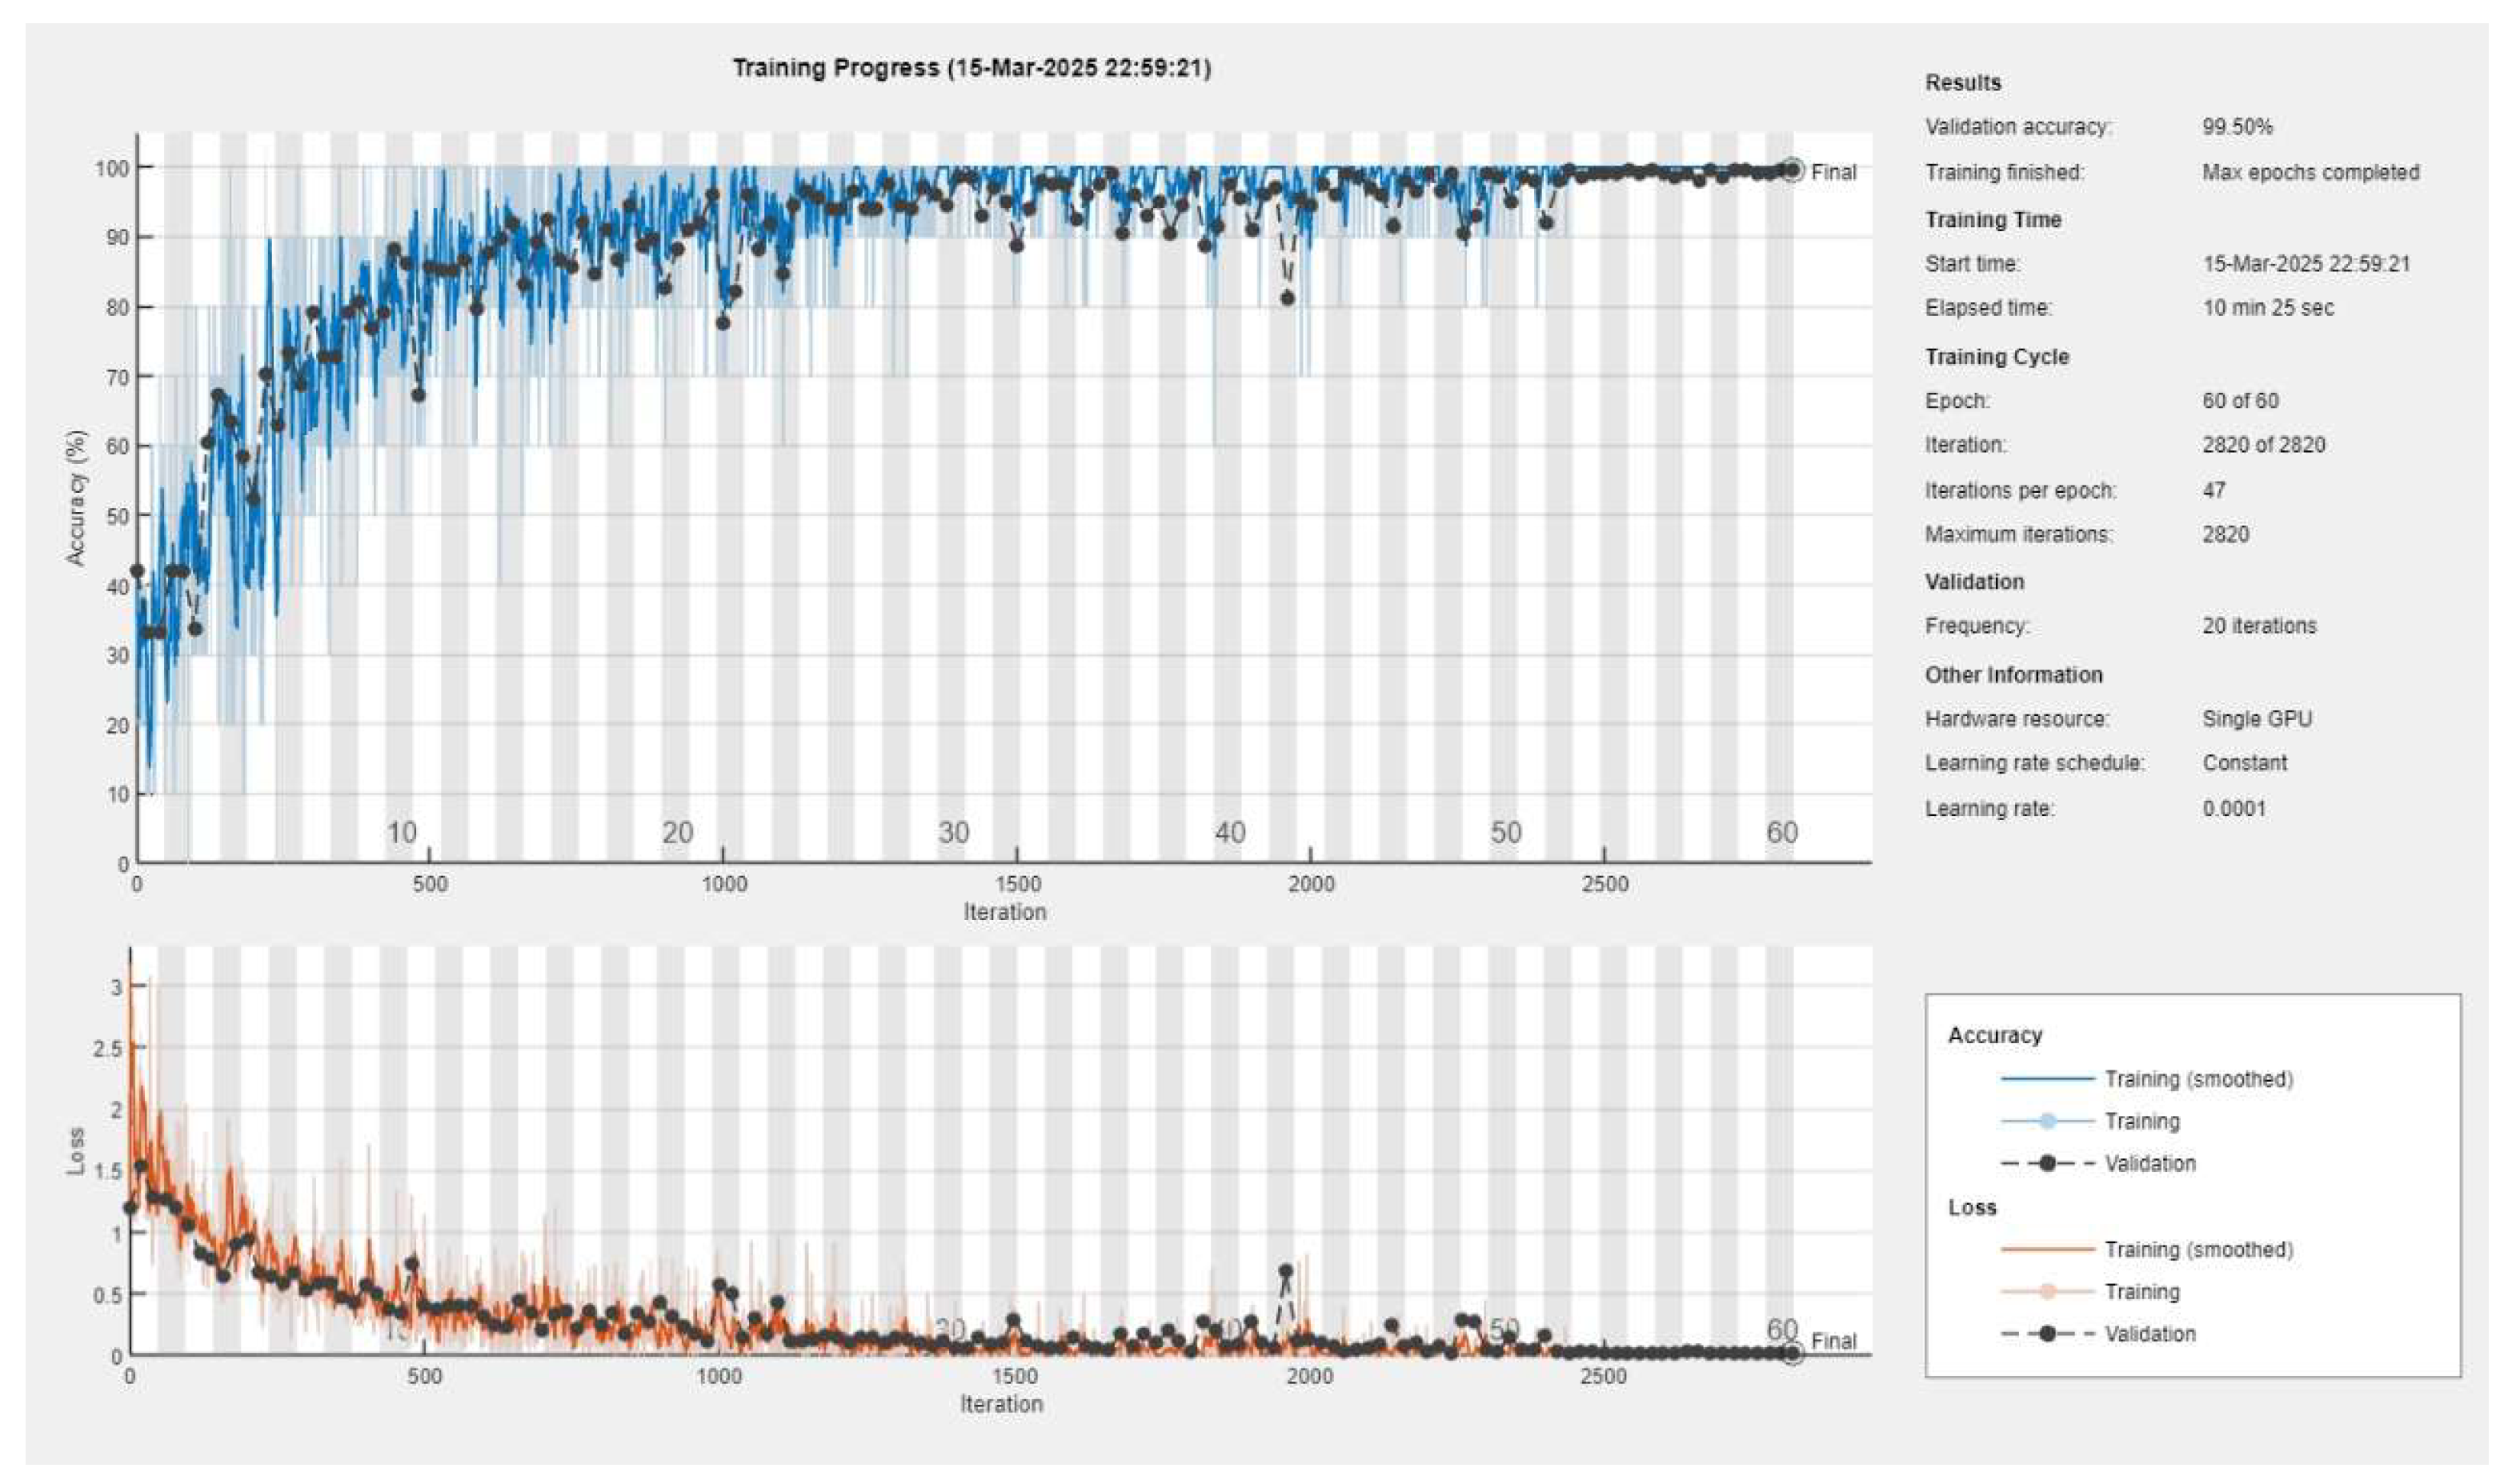2504x1484 pixels.
Task: Select the pale orange Training loss legend marker
Action: [2047, 1291]
